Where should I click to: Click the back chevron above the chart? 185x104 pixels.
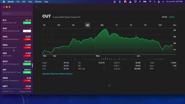click(36, 7)
